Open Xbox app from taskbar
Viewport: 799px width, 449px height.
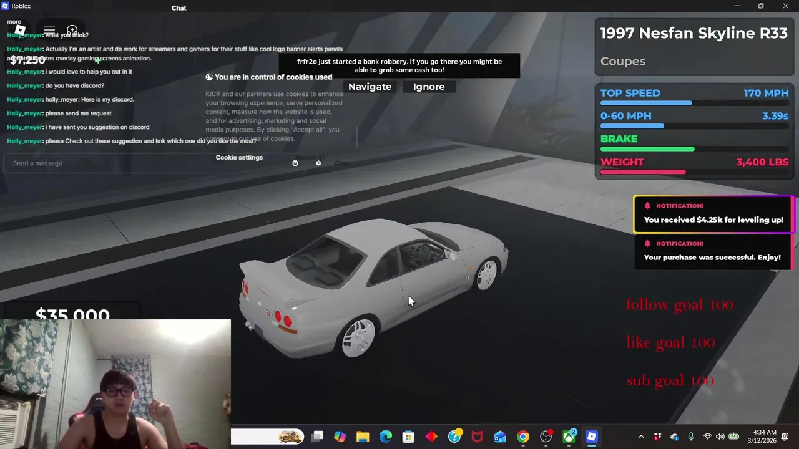point(569,437)
